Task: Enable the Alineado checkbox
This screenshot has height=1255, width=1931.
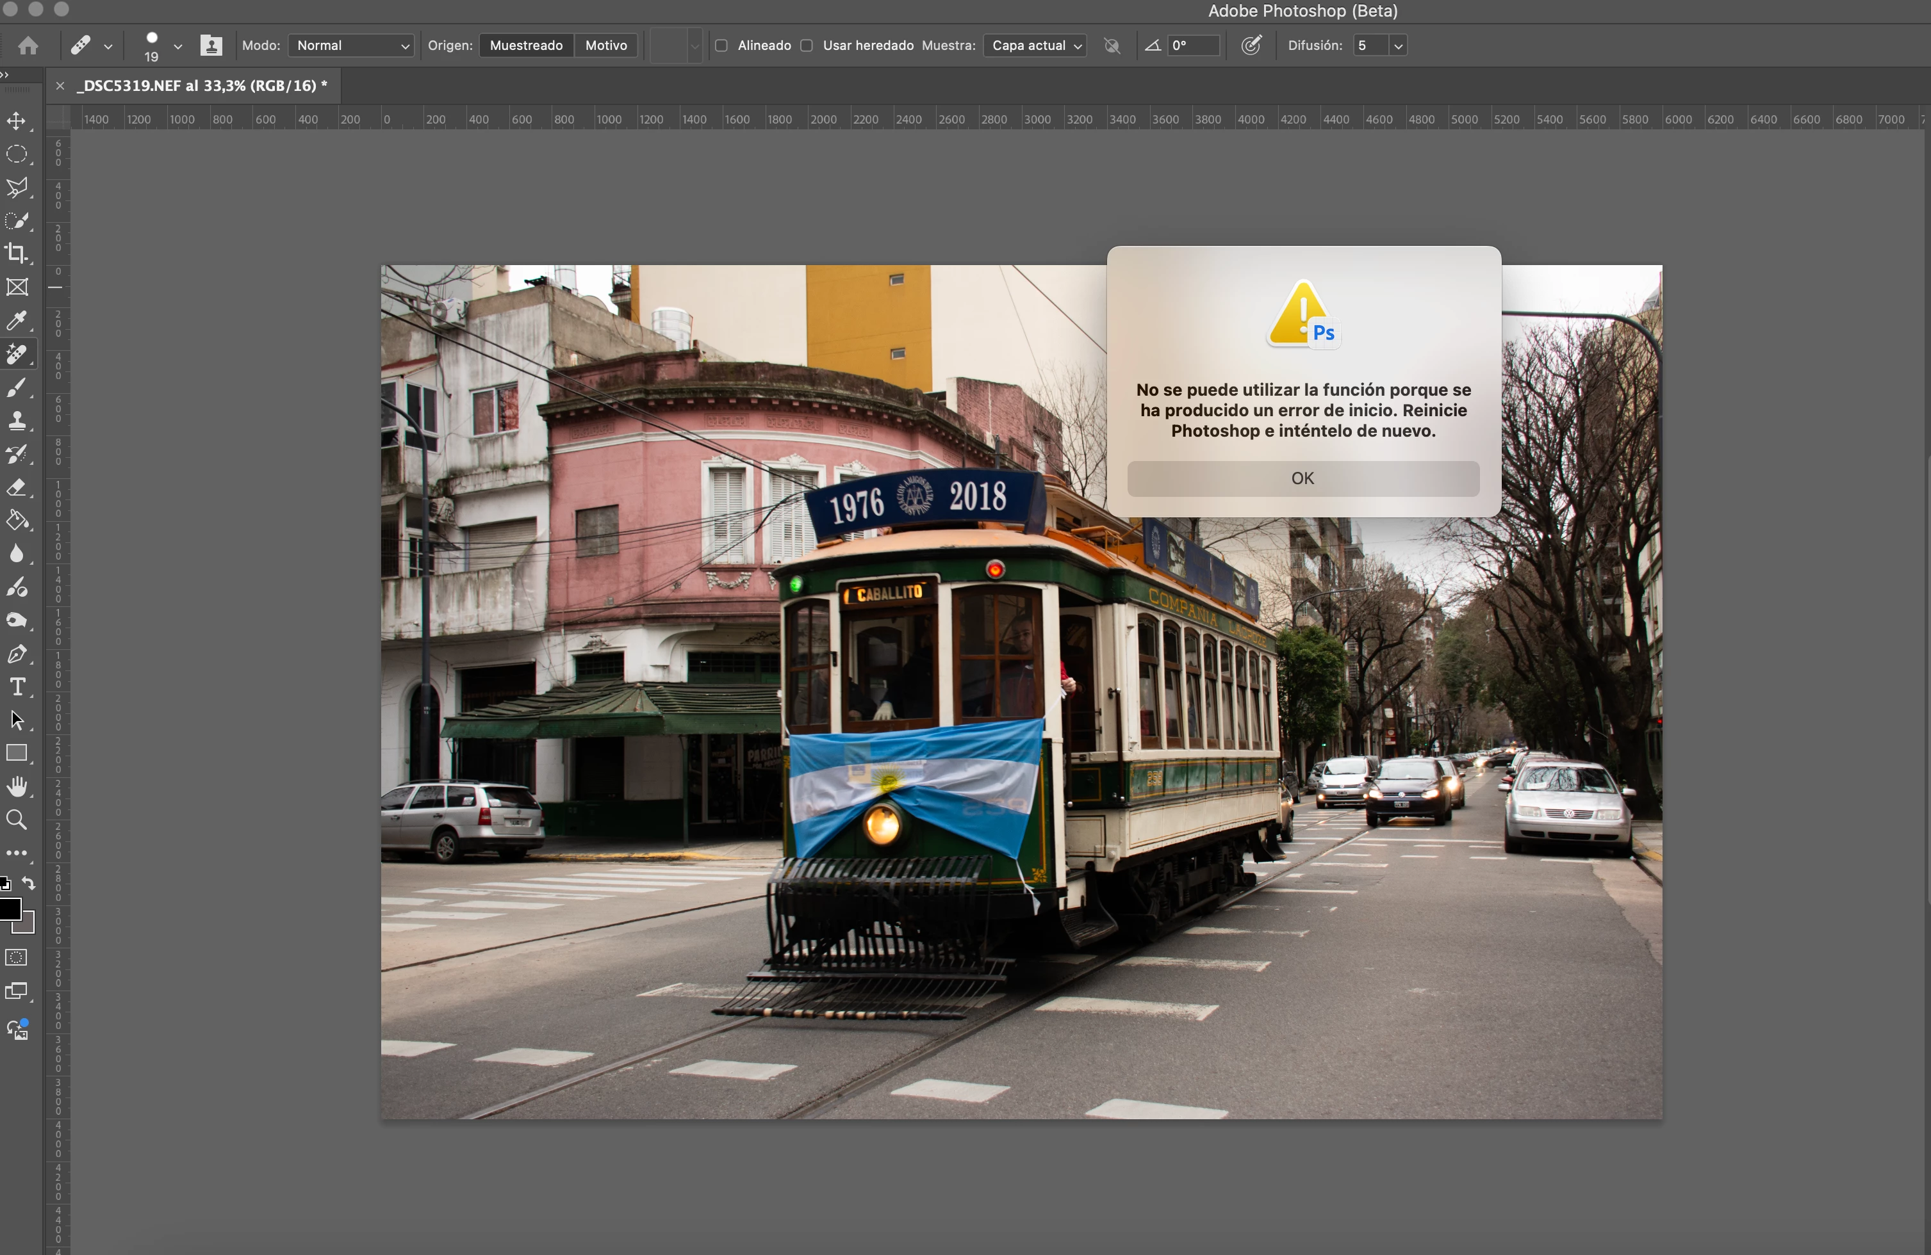Action: coord(721,45)
